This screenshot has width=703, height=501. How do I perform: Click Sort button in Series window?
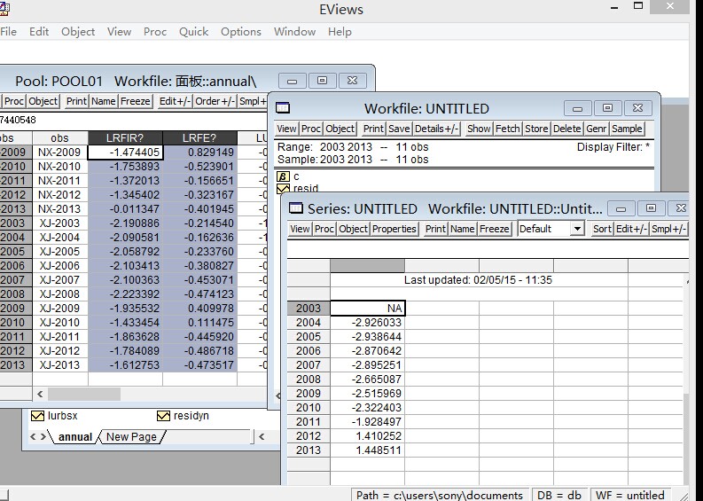602,229
